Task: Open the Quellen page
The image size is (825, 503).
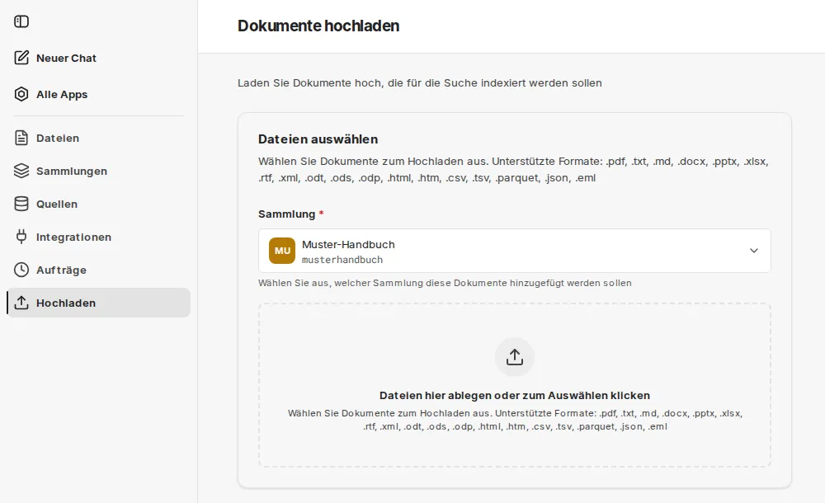Action: coord(98,204)
